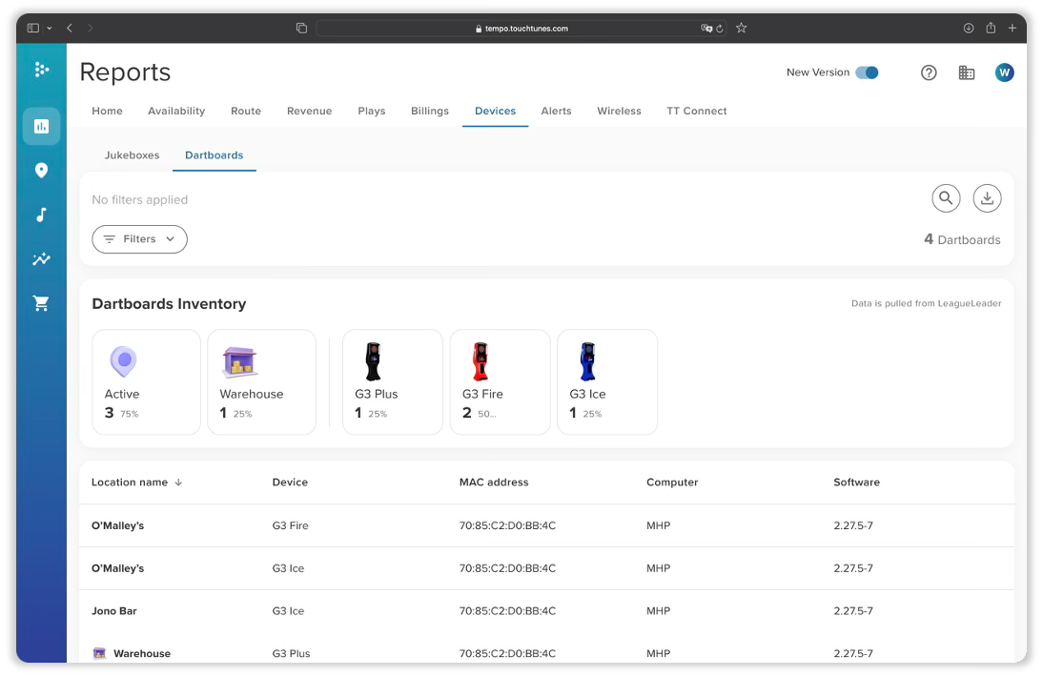
Task: Expand the Filters dropdown
Action: [139, 239]
